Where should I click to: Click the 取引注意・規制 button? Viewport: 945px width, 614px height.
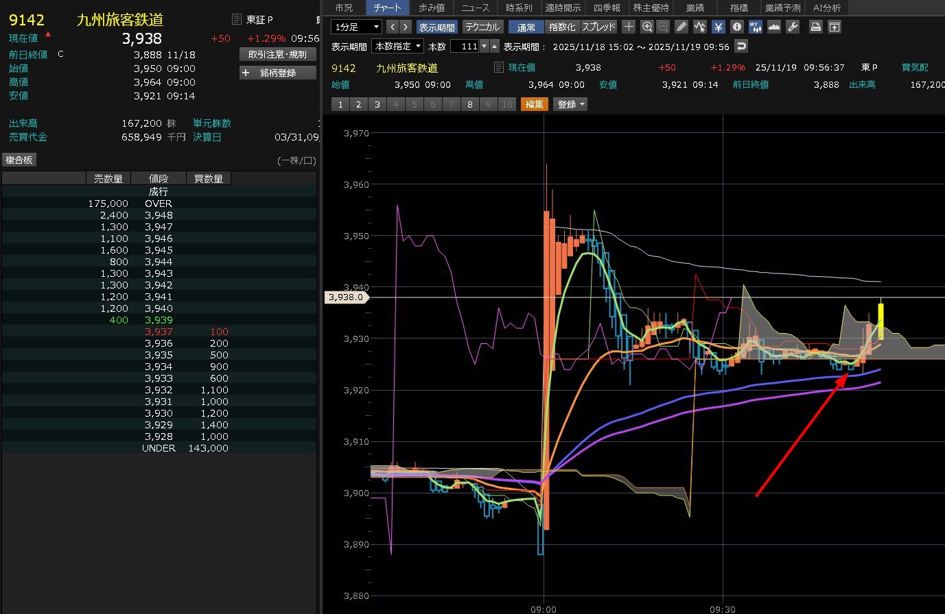(x=277, y=54)
